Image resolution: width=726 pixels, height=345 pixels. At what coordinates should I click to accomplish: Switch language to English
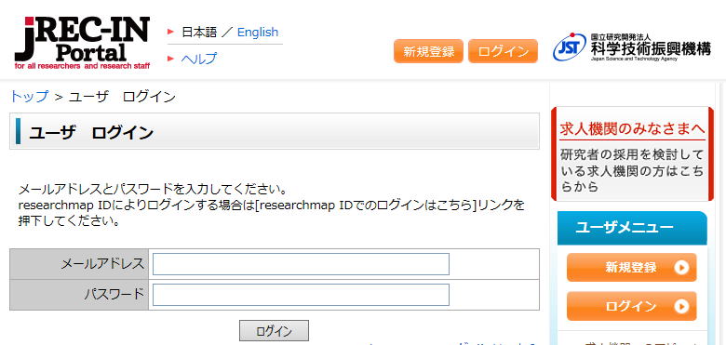pyautogui.click(x=258, y=32)
